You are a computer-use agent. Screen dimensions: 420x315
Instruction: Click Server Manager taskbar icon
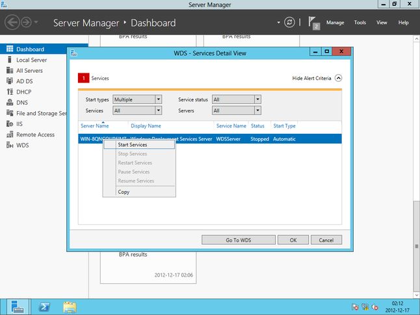point(18,307)
